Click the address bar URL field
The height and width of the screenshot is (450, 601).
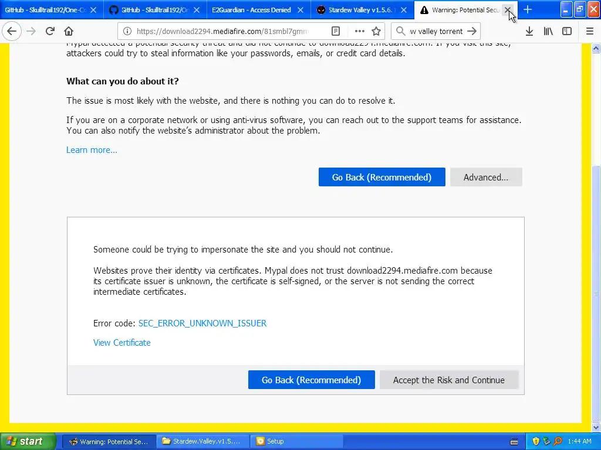tap(222, 32)
